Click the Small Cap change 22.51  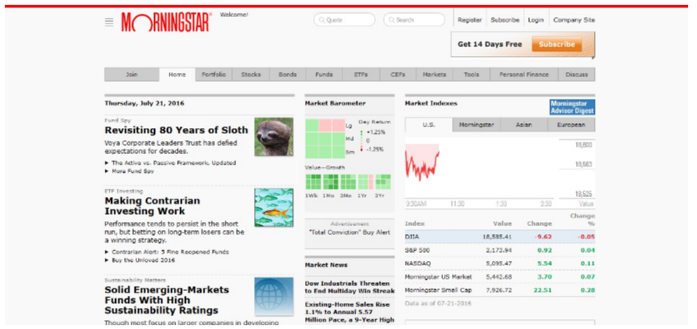coord(542,290)
